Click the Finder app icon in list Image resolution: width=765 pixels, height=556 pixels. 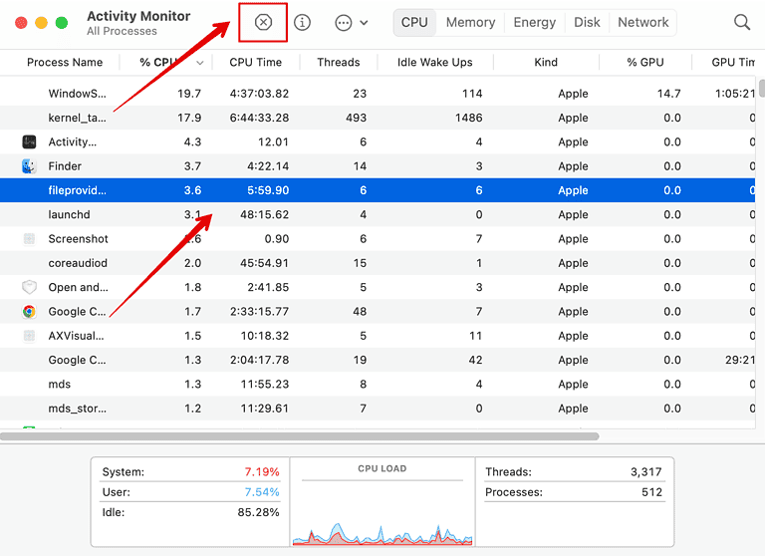coord(29,166)
